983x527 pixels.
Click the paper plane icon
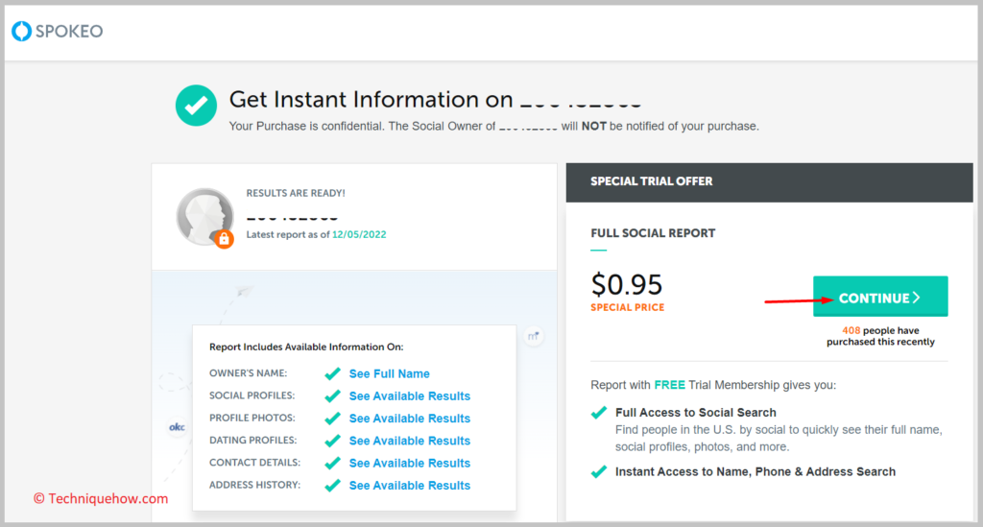point(245,291)
